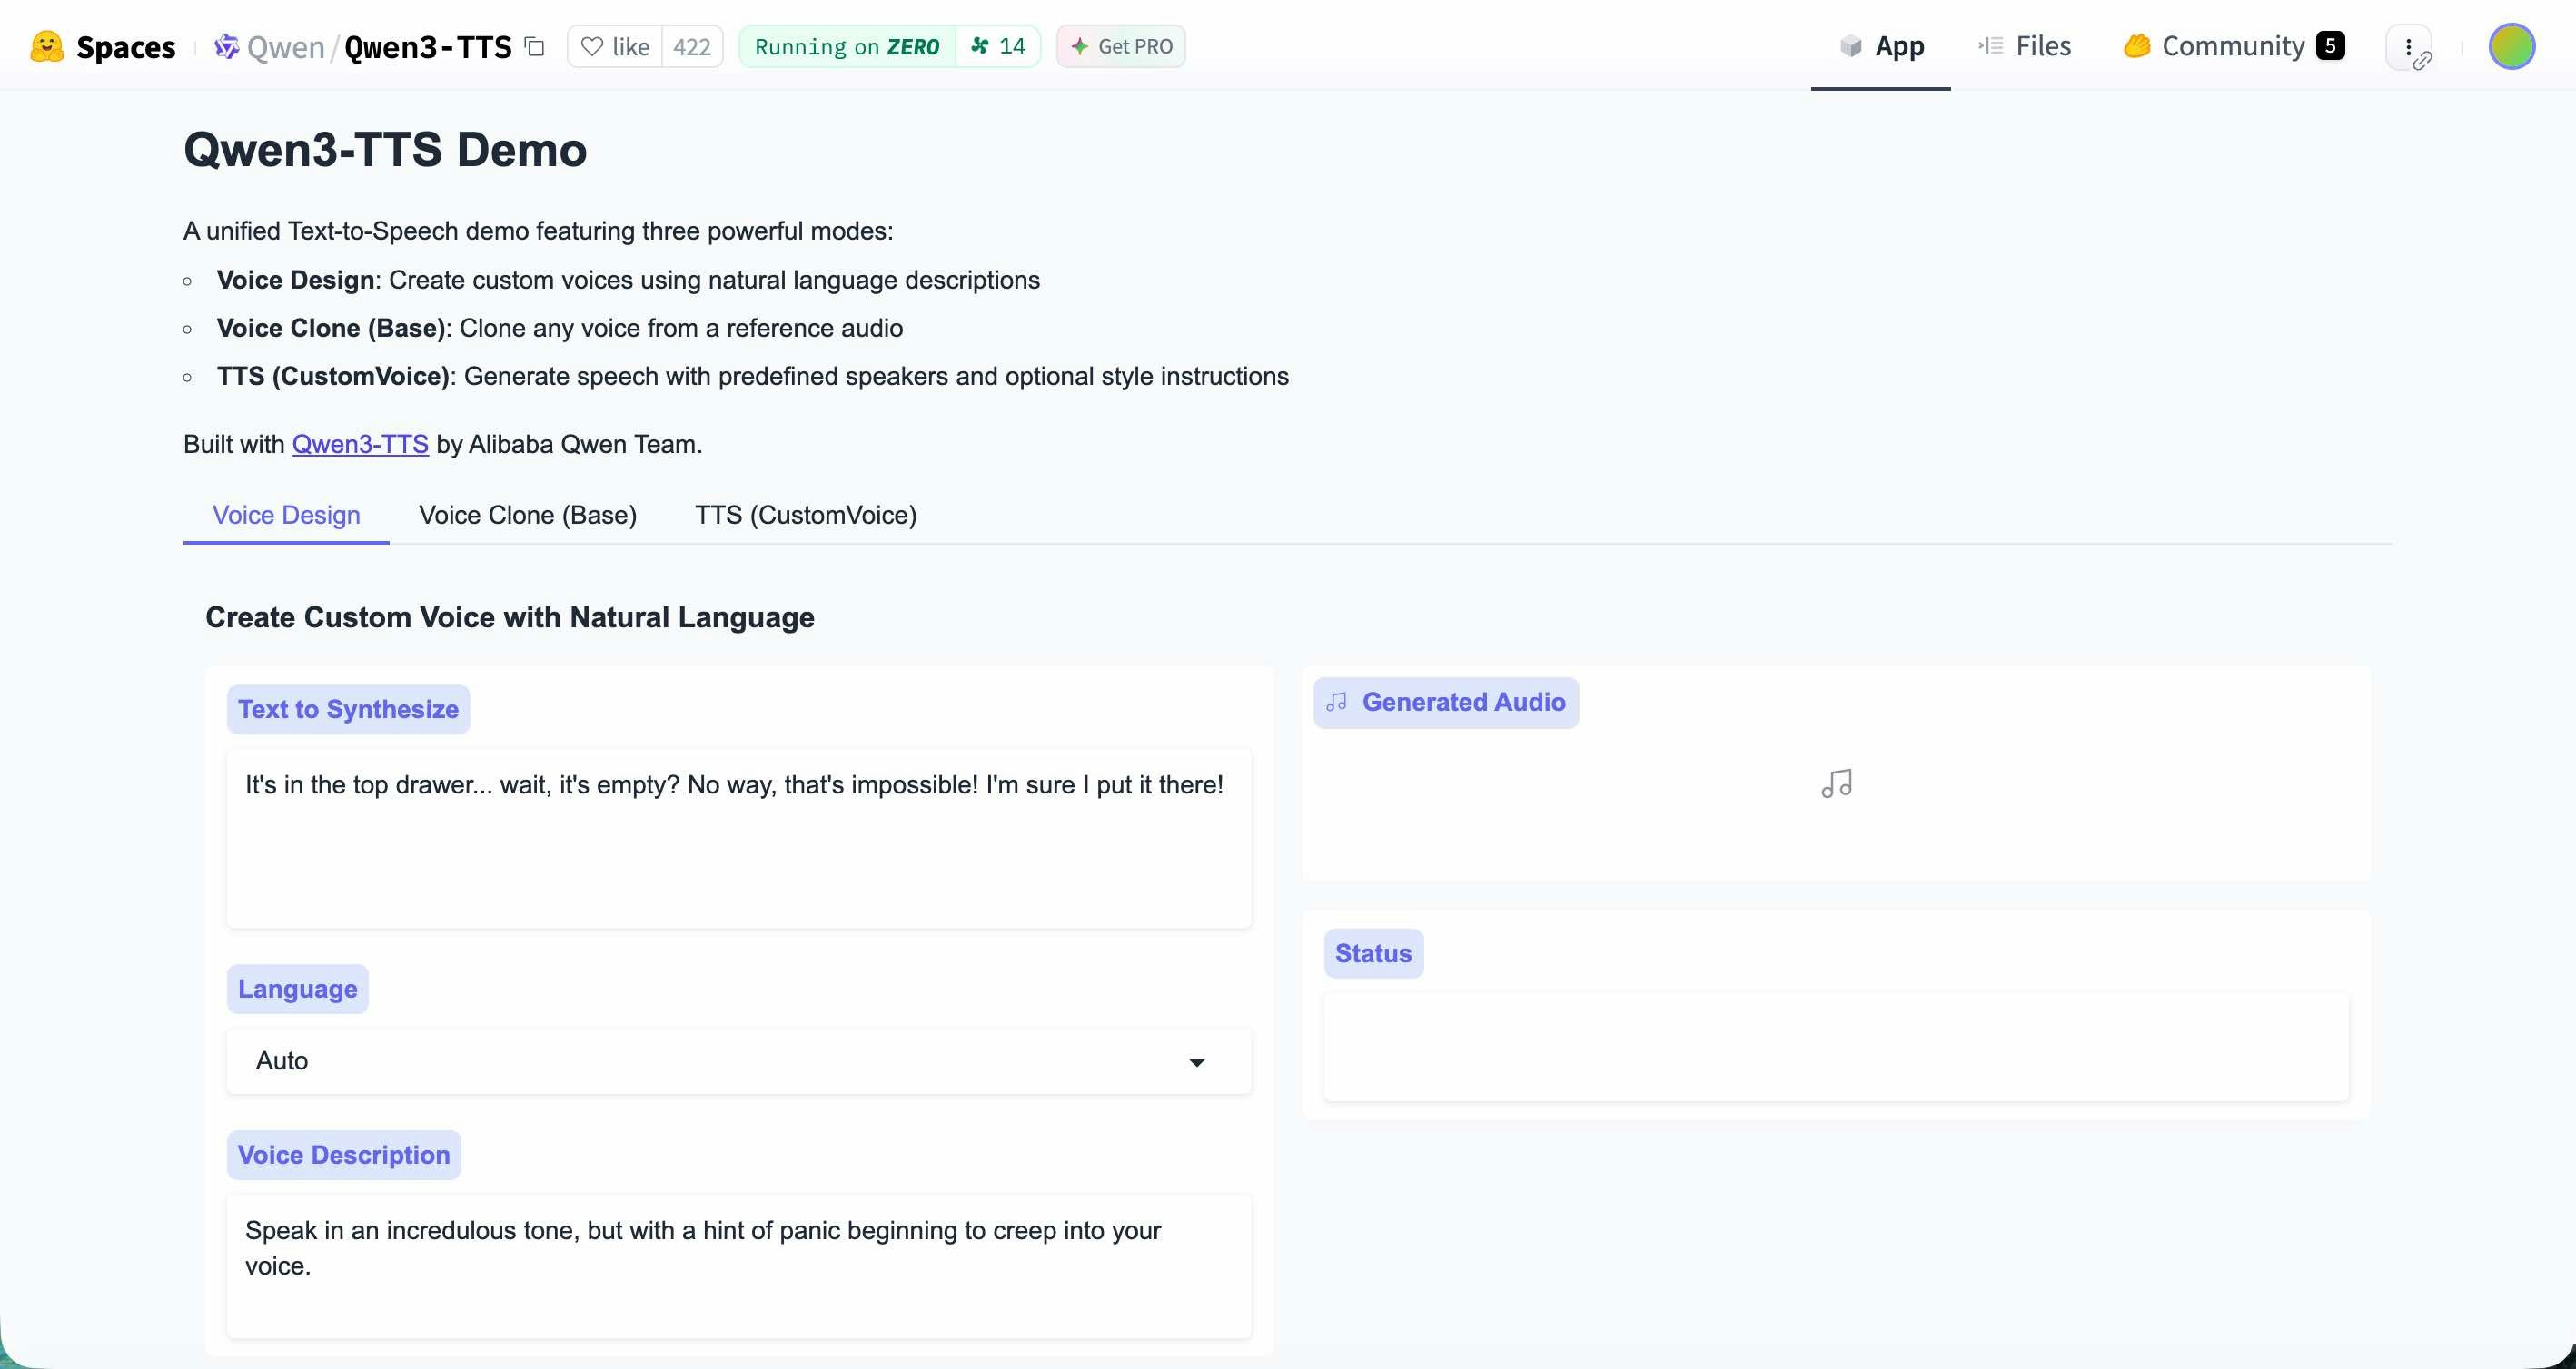Click the like count 422
Viewport: 2576px width, 1369px height.
click(691, 47)
